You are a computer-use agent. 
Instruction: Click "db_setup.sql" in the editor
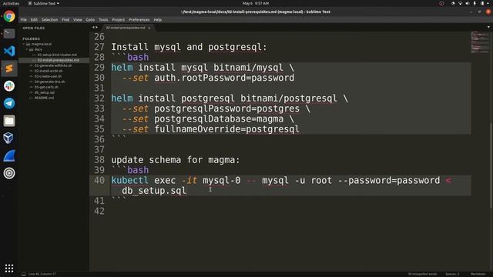click(154, 191)
